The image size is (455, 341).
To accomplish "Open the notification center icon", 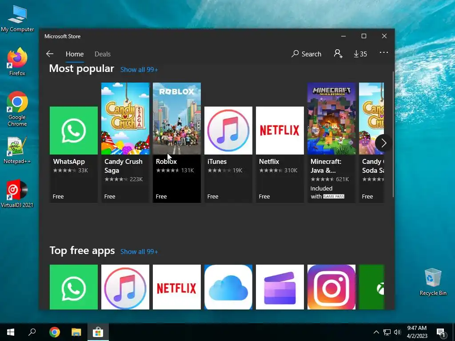I will [441, 332].
